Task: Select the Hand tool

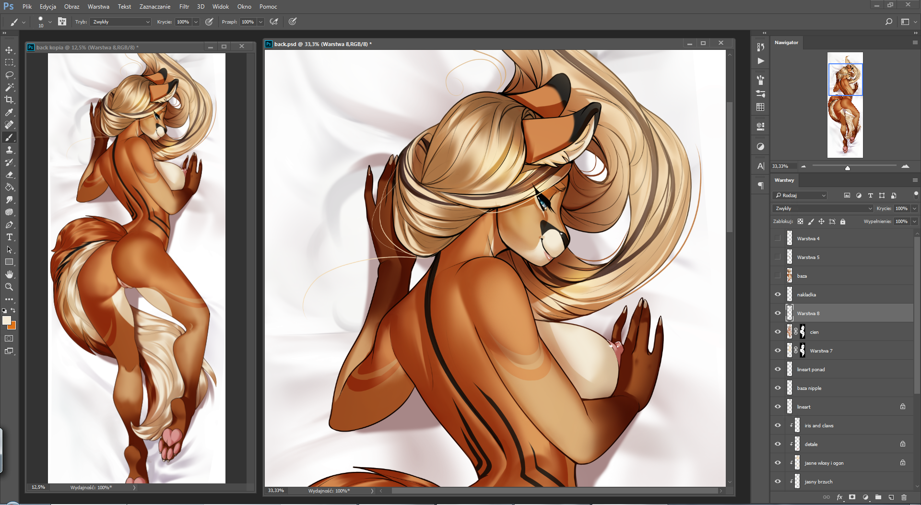Action: pos(9,274)
